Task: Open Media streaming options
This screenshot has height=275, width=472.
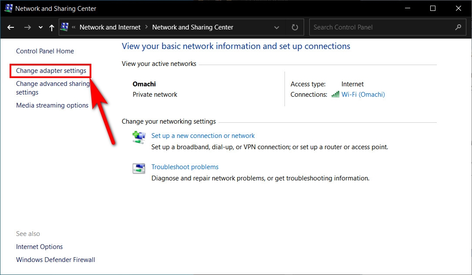Action: point(52,105)
